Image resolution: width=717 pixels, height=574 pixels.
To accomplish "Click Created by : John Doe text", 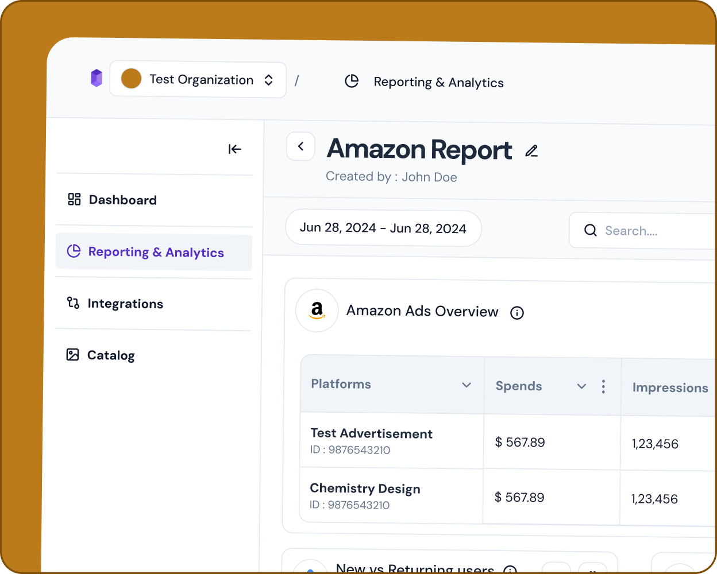I will (x=391, y=177).
